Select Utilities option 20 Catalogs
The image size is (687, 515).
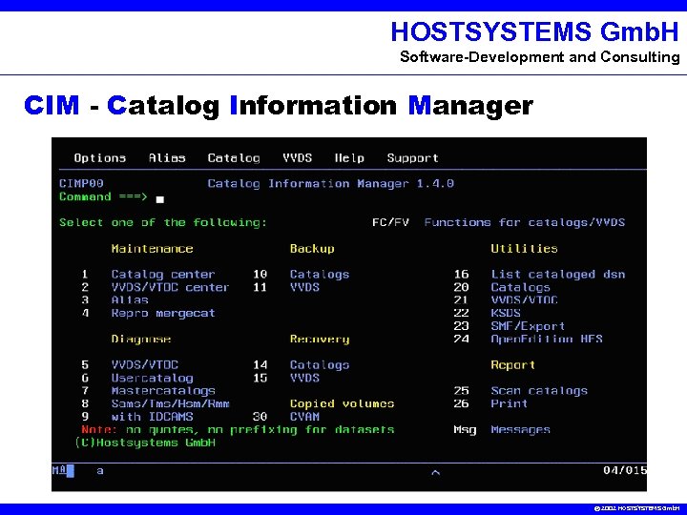pyautogui.click(x=502, y=287)
